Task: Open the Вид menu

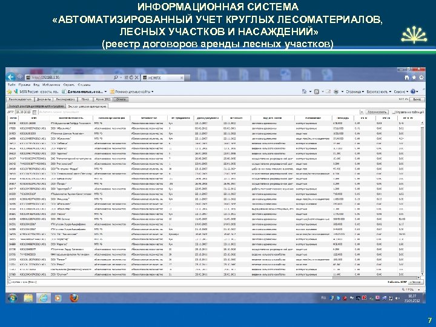Action: click(36, 85)
